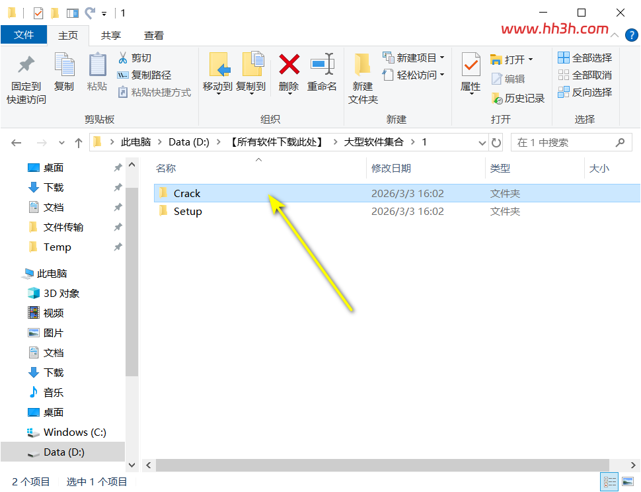Click the Back navigation arrow

point(17,143)
